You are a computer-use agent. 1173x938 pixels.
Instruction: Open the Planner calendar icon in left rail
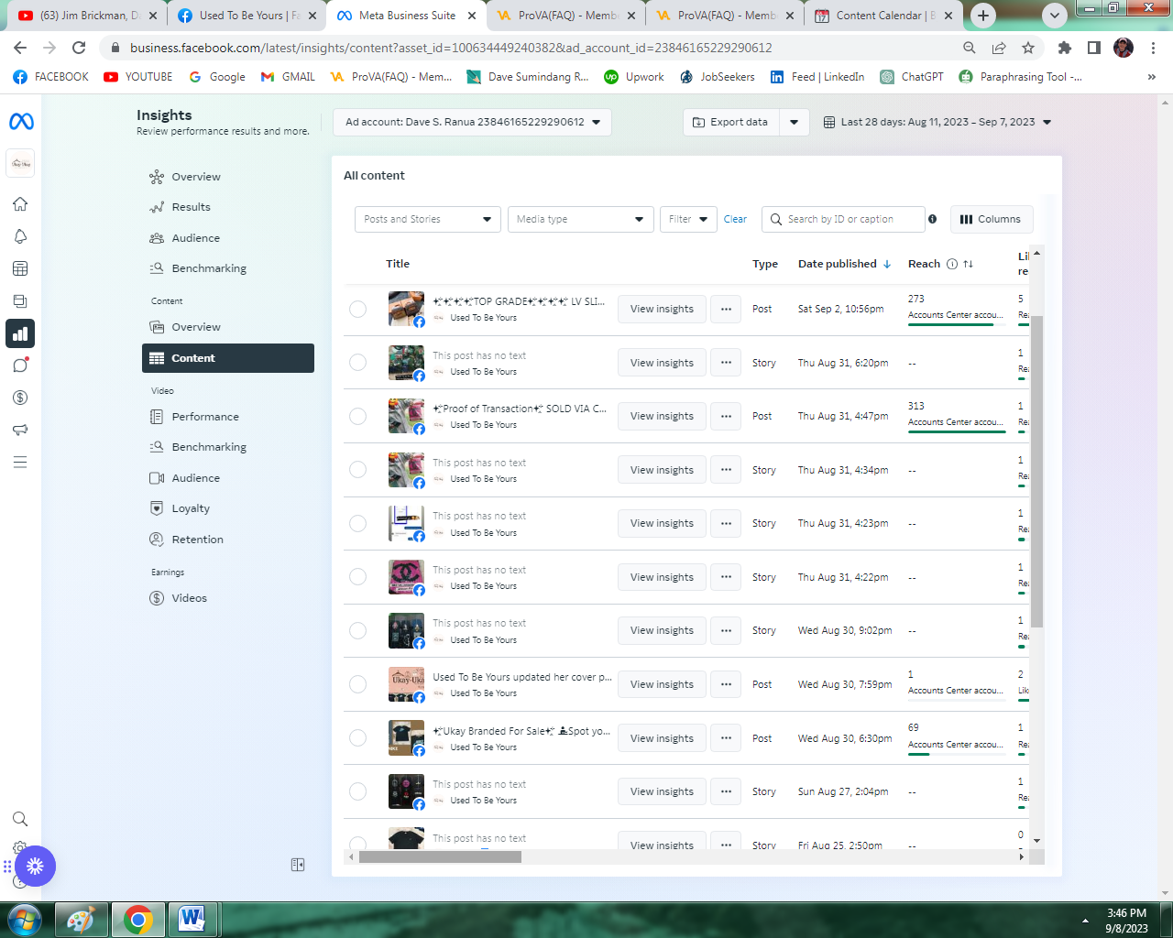coord(20,268)
